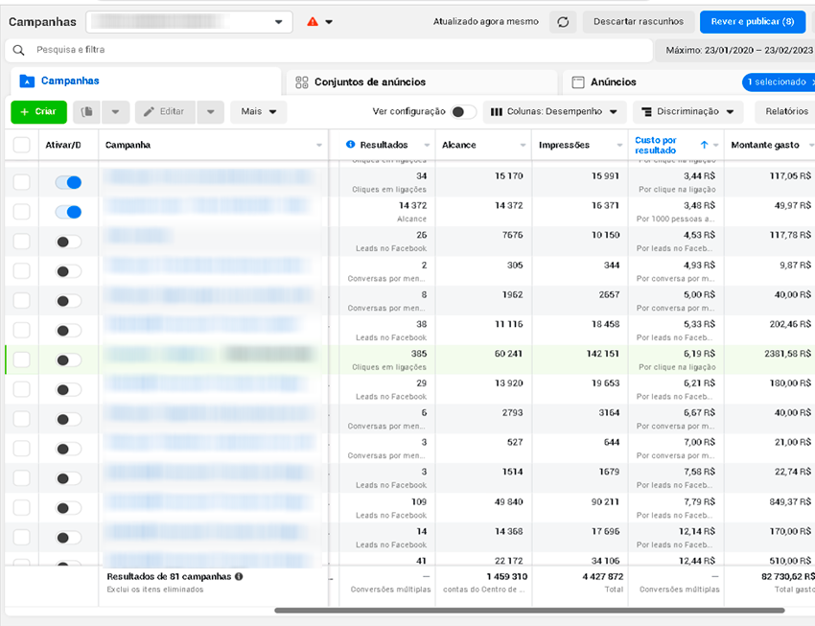This screenshot has width=815, height=626.
Task: Click the Relatórios button
Action: (785, 112)
